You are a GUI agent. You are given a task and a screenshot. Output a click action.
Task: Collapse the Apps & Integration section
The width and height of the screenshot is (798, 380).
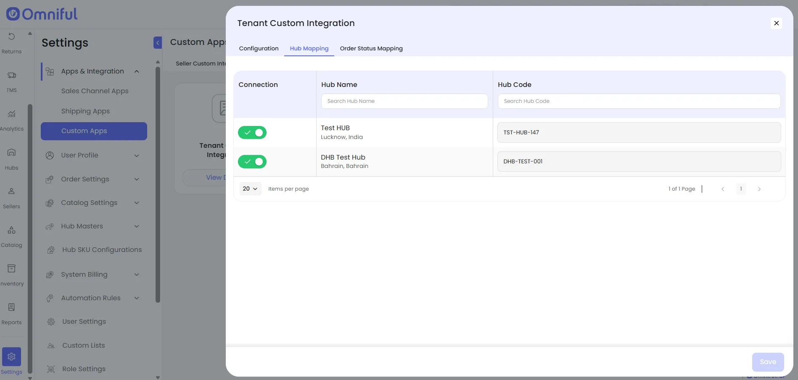point(137,71)
